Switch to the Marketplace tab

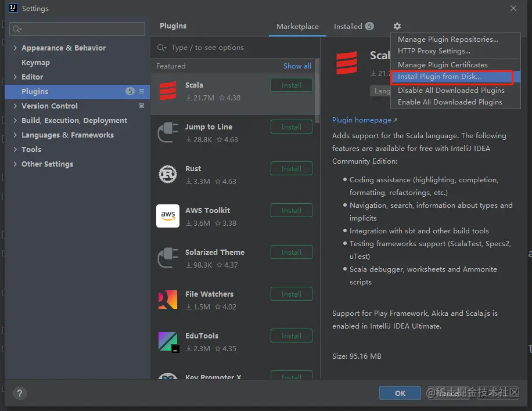point(297,27)
